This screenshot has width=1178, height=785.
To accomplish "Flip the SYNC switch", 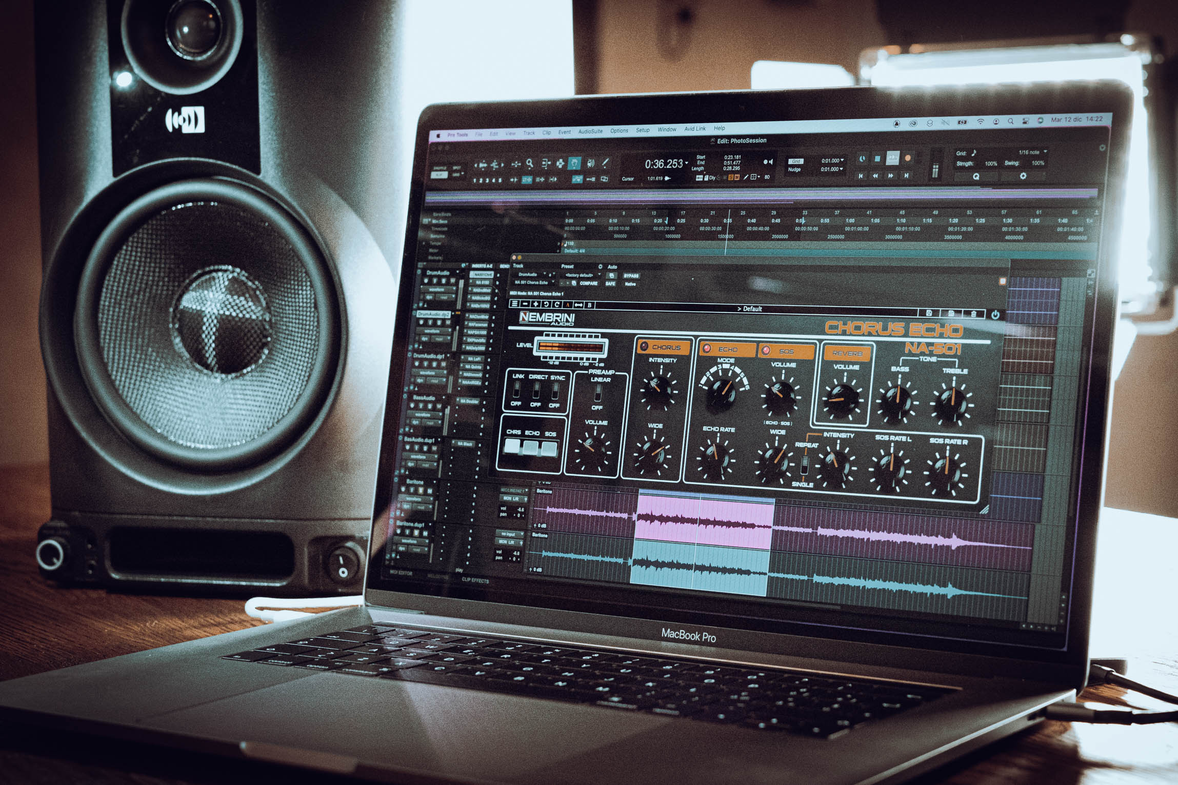I will point(555,392).
